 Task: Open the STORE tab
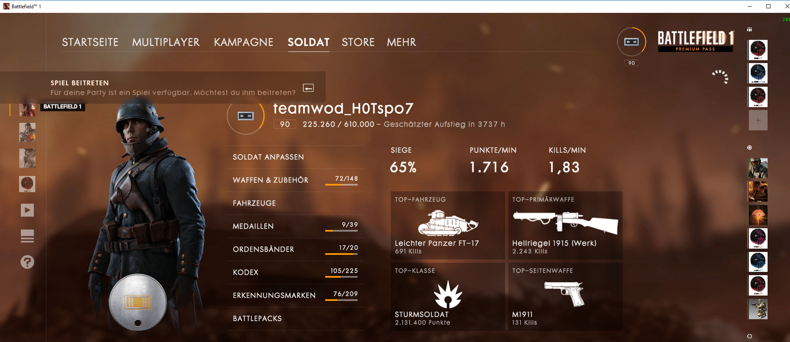(358, 42)
